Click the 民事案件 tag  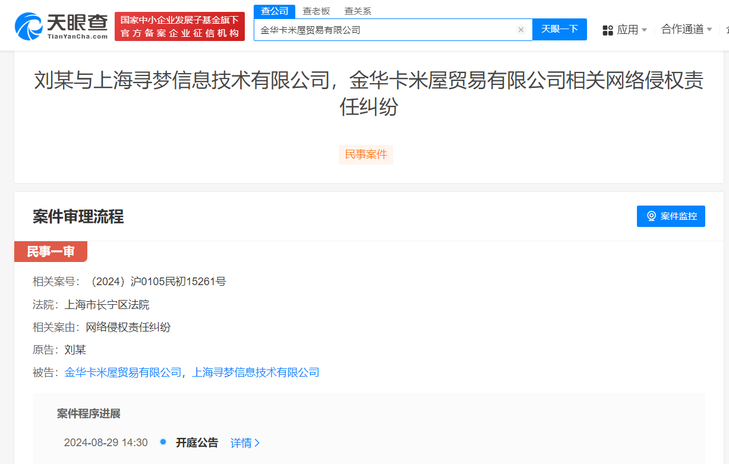[365, 154]
